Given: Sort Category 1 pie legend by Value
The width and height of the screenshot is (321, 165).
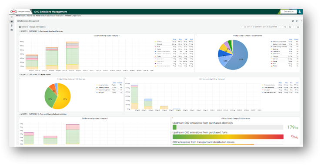Looking at the screenshot, I should tap(291, 39).
